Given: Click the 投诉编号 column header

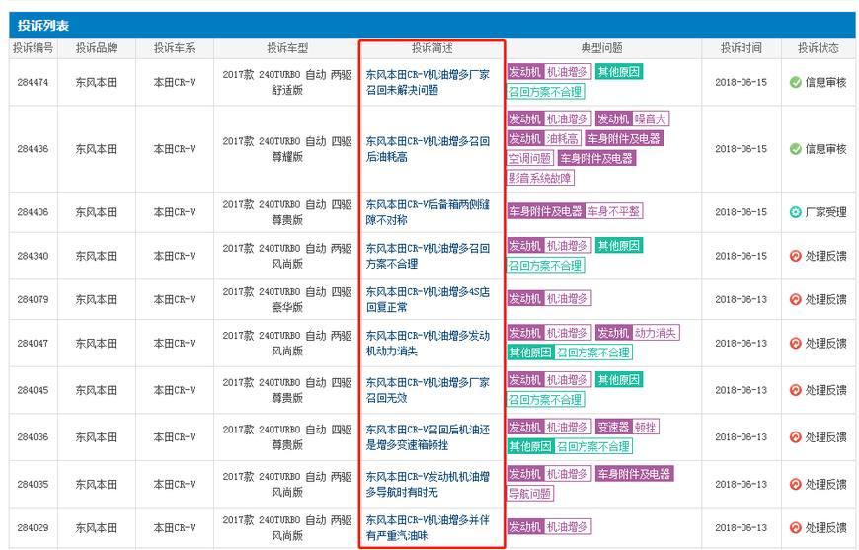Looking at the screenshot, I should (x=34, y=48).
